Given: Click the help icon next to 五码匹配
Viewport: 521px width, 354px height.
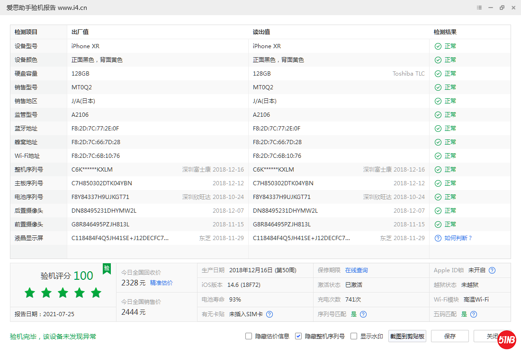Looking at the screenshot, I should (x=474, y=314).
